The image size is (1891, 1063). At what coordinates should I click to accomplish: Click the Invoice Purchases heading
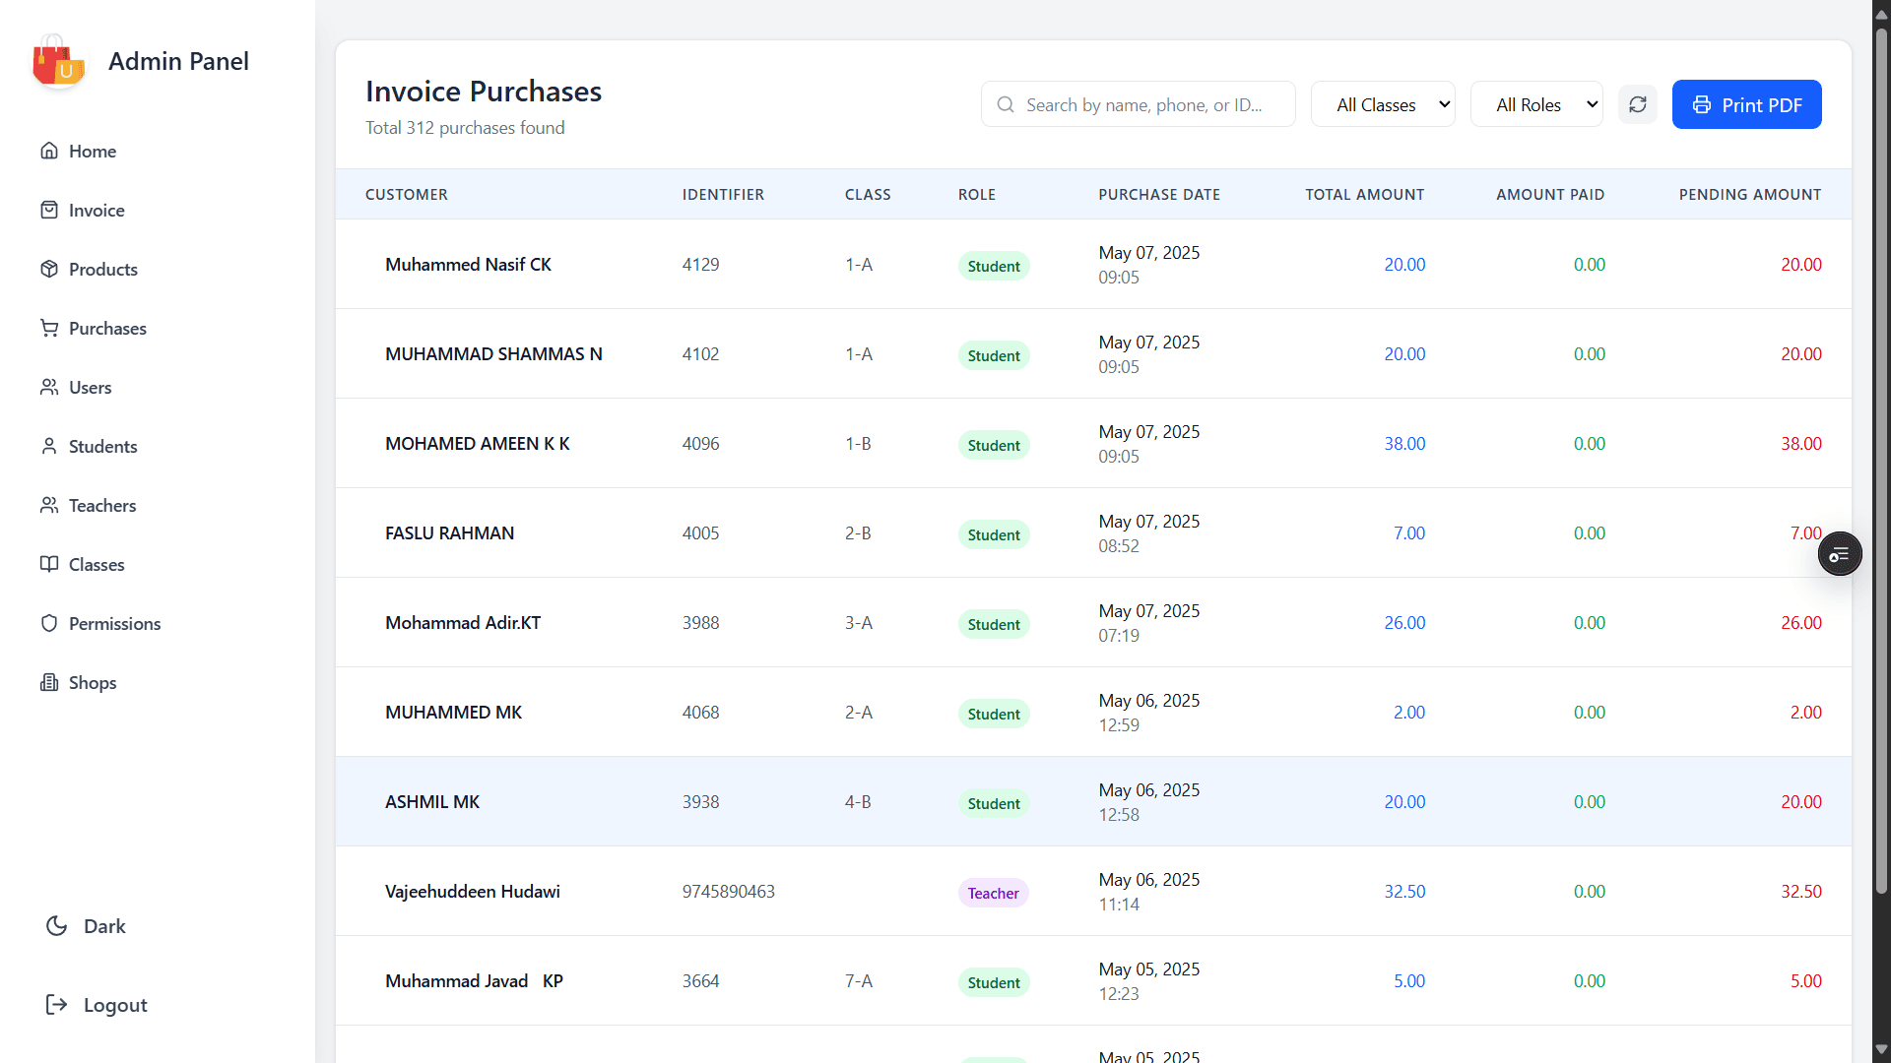click(x=484, y=92)
